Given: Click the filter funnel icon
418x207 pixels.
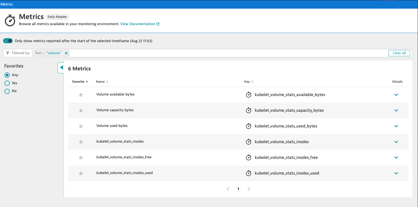Looking at the screenshot, I should point(8,53).
